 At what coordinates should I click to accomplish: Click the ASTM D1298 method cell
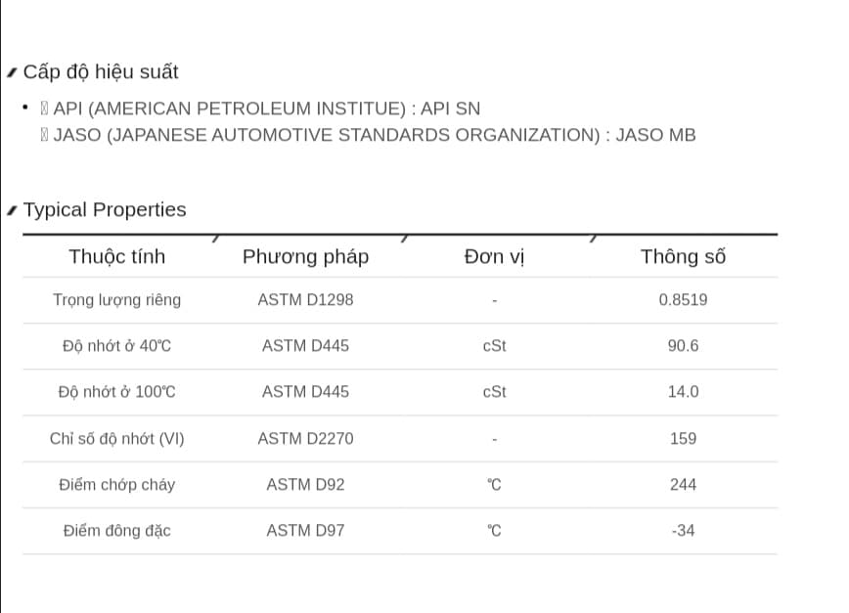(x=305, y=300)
